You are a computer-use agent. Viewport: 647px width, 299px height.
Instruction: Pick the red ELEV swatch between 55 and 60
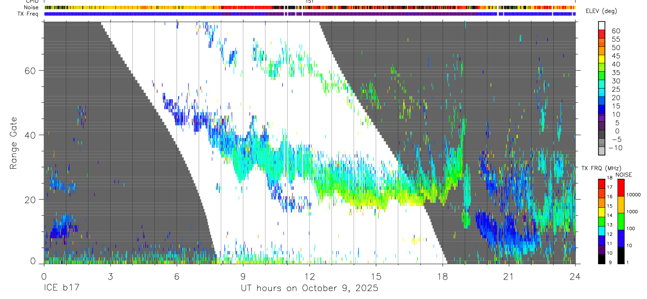pos(602,34)
